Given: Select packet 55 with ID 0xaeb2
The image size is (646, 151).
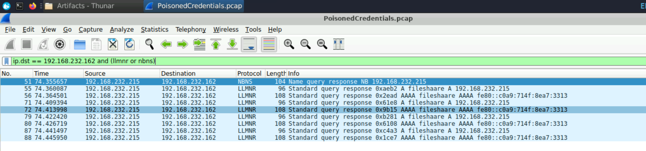Looking at the screenshot, I should pos(323,89).
